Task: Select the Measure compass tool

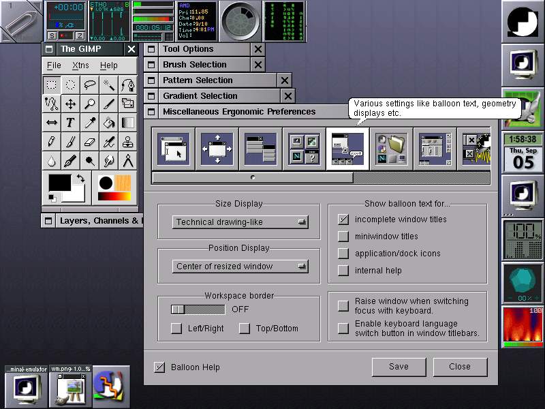Action: (x=127, y=161)
